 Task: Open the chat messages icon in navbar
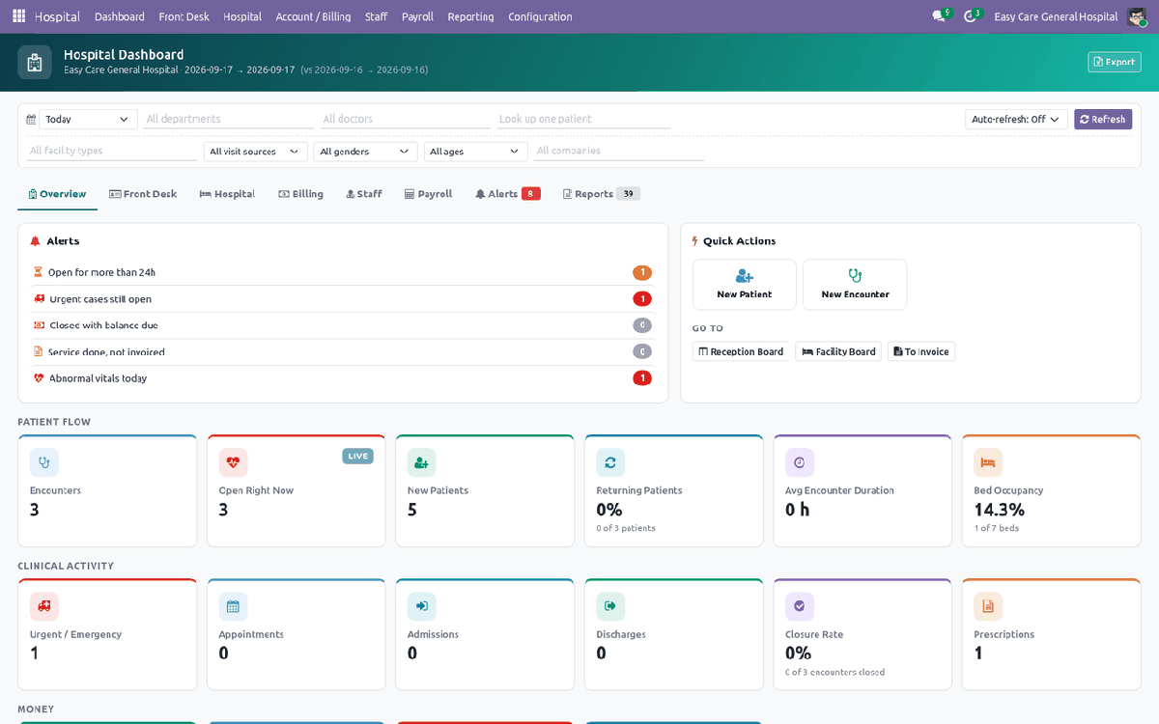click(938, 16)
